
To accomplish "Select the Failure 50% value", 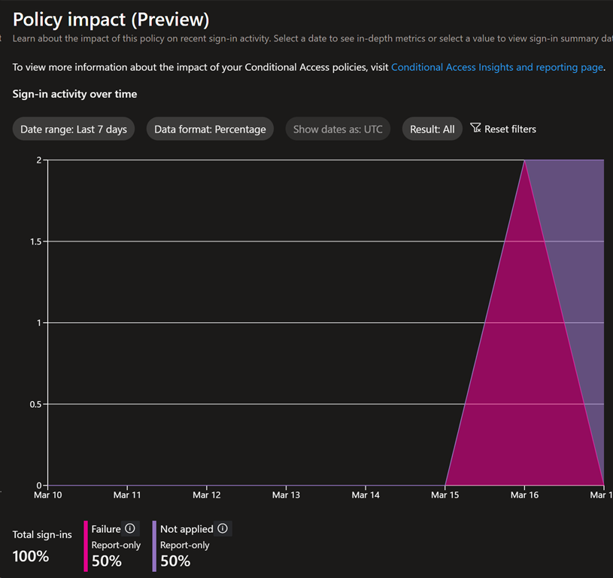I will pyautogui.click(x=106, y=561).
